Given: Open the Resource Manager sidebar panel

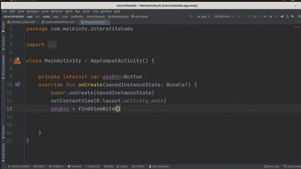Looking at the screenshot, I should 3,67.
